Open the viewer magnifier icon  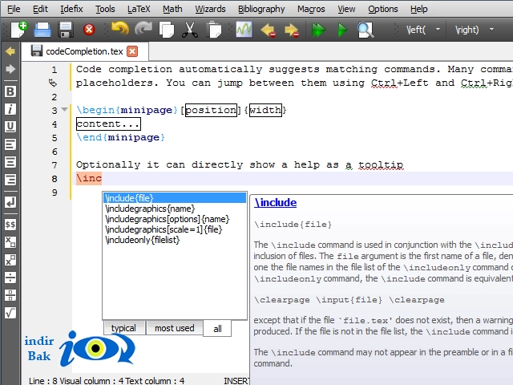366,30
